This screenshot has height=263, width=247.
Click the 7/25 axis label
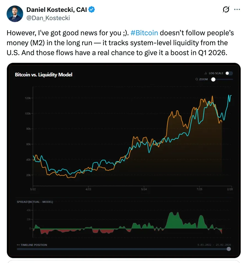[x=200, y=189]
